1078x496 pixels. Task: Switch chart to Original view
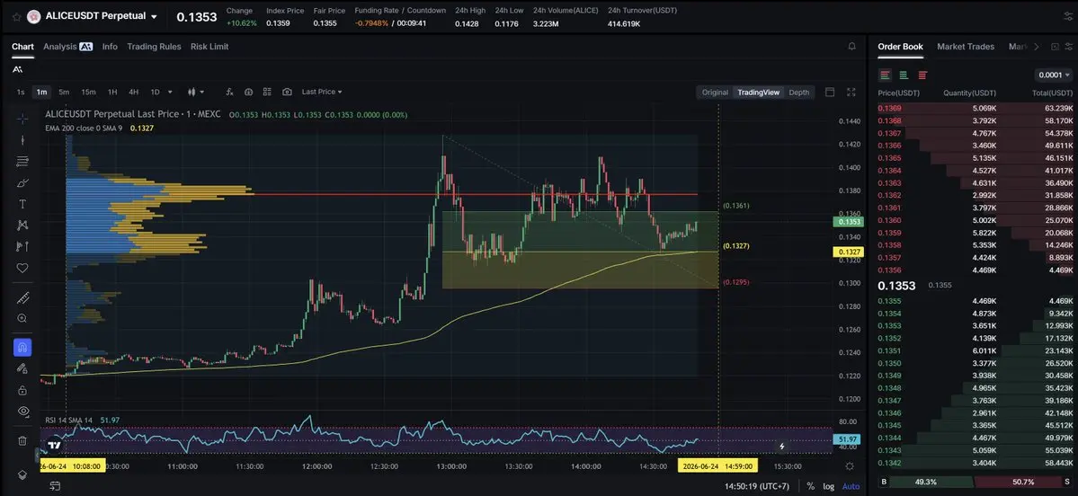tap(715, 92)
